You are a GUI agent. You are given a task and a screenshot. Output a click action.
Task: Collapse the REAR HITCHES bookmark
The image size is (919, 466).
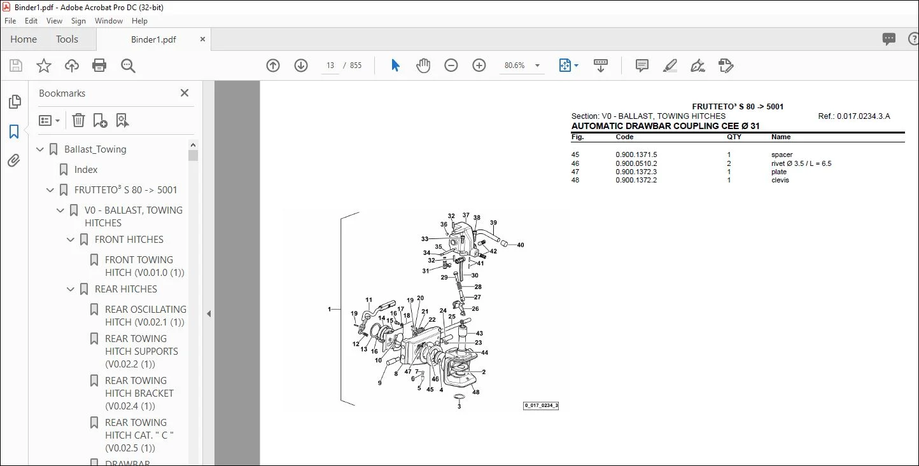[71, 289]
